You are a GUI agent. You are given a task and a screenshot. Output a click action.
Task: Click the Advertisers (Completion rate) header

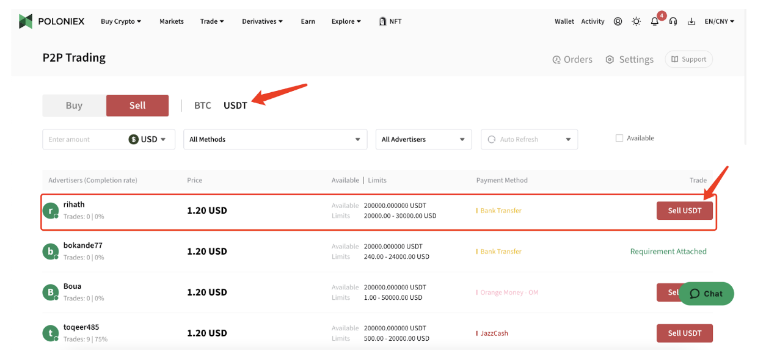click(93, 180)
